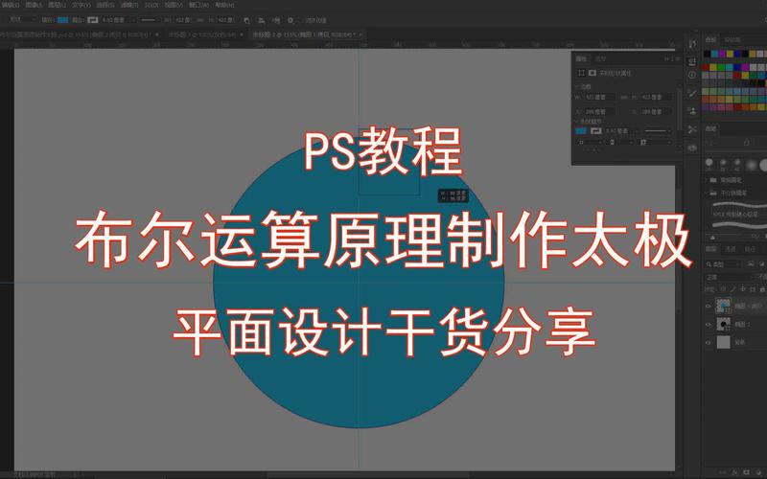Hide the 椭圆 1 layer via eye icon
Screen dimensions: 767x479
709,324
